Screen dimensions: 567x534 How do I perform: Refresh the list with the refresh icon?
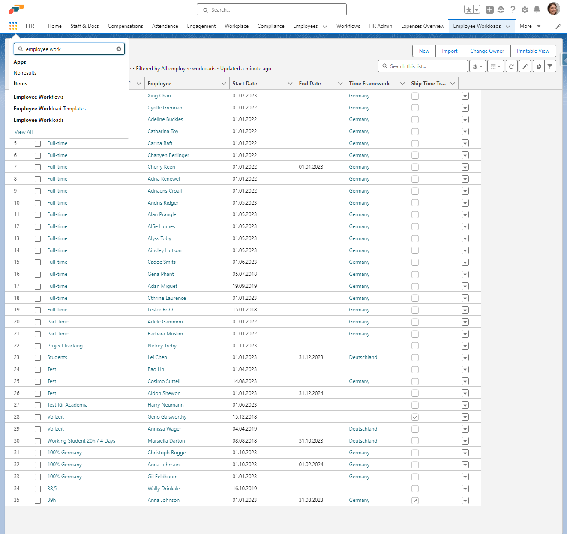pos(511,66)
